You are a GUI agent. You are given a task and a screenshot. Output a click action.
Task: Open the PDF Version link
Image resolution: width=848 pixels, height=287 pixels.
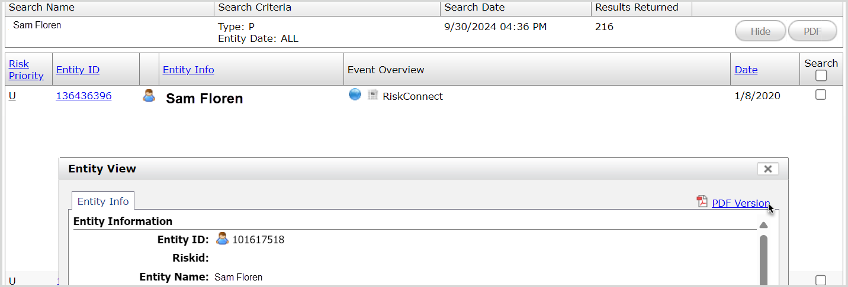click(x=740, y=203)
